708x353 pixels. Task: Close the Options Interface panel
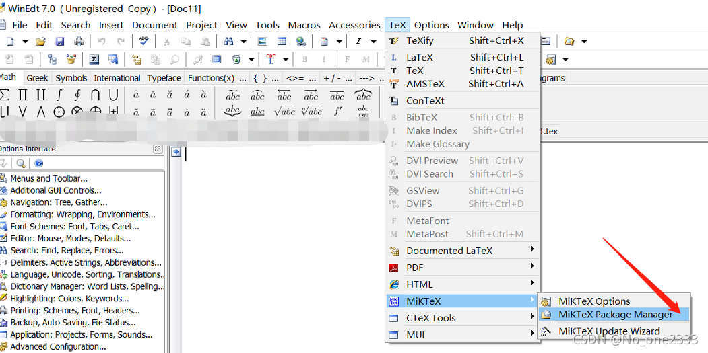(158, 149)
